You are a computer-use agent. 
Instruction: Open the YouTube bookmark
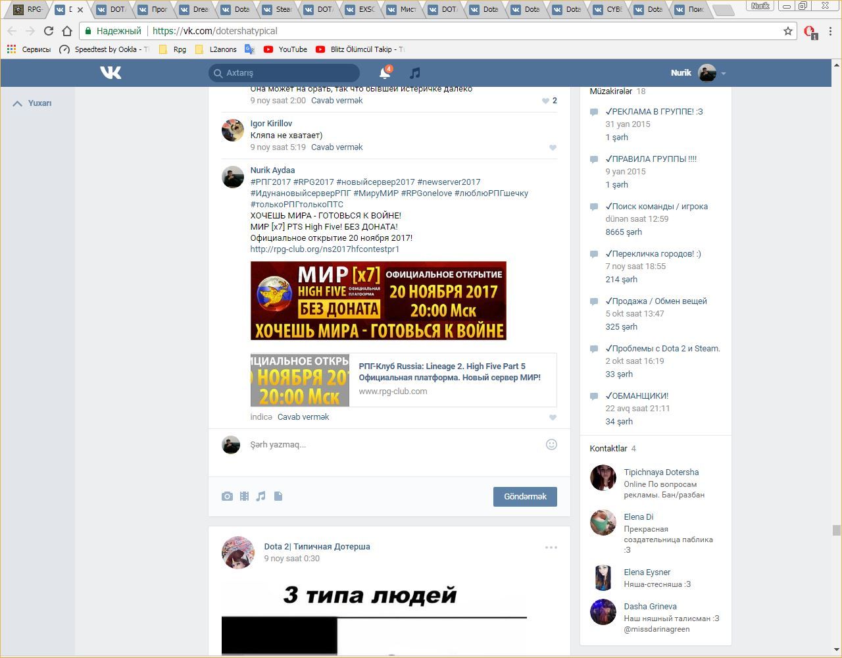coord(285,49)
